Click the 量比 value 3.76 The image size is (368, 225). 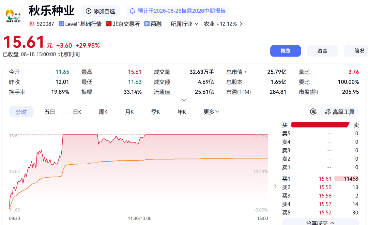click(x=354, y=72)
